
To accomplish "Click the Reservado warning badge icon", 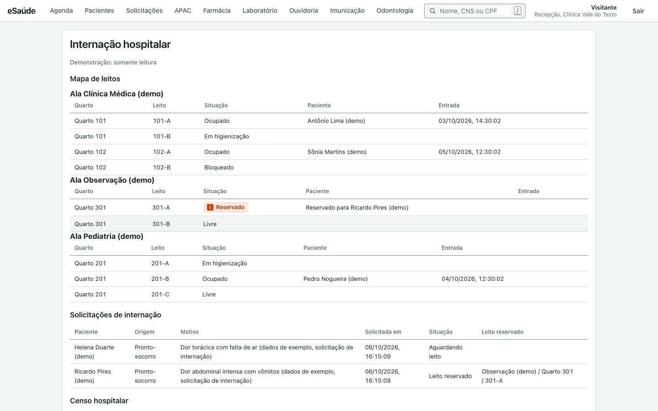I will (x=210, y=207).
